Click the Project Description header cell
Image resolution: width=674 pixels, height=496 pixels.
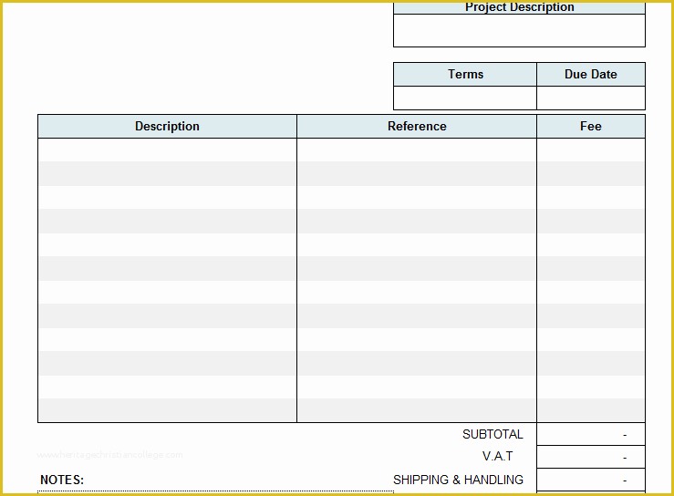point(519,7)
